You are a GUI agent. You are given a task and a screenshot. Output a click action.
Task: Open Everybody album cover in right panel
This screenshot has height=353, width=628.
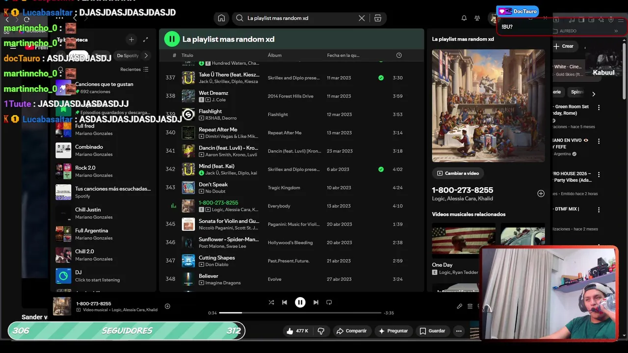point(488,105)
